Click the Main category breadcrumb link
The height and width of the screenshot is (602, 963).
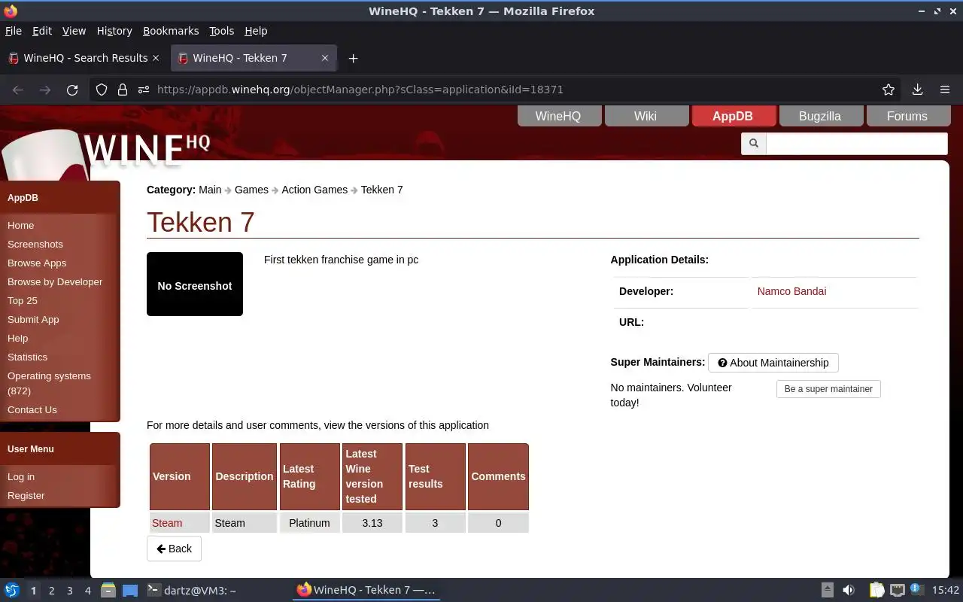(210, 190)
